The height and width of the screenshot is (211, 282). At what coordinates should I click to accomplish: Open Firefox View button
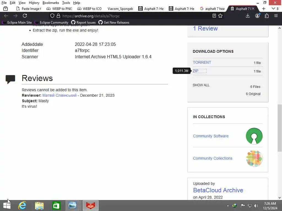click(x=6, y=9)
